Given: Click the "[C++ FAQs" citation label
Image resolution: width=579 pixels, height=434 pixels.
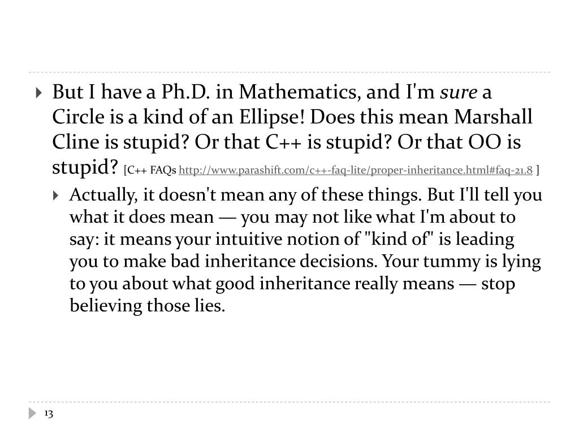Looking at the screenshot, I should click(x=150, y=170).
